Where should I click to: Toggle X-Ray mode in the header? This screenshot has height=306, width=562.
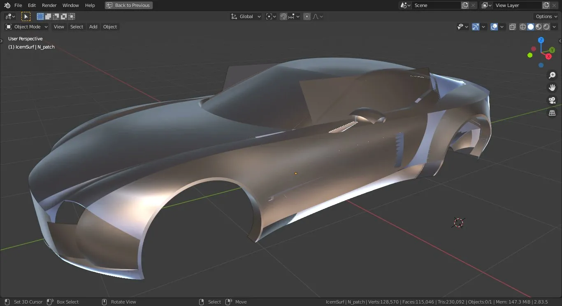tap(512, 26)
